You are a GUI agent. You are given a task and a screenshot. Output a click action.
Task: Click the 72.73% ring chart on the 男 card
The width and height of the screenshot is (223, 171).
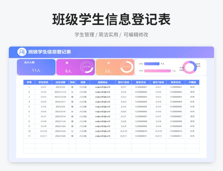point(87,67)
